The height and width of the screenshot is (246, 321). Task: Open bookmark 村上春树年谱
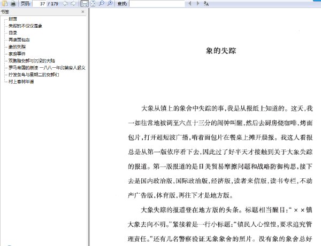click(x=21, y=82)
